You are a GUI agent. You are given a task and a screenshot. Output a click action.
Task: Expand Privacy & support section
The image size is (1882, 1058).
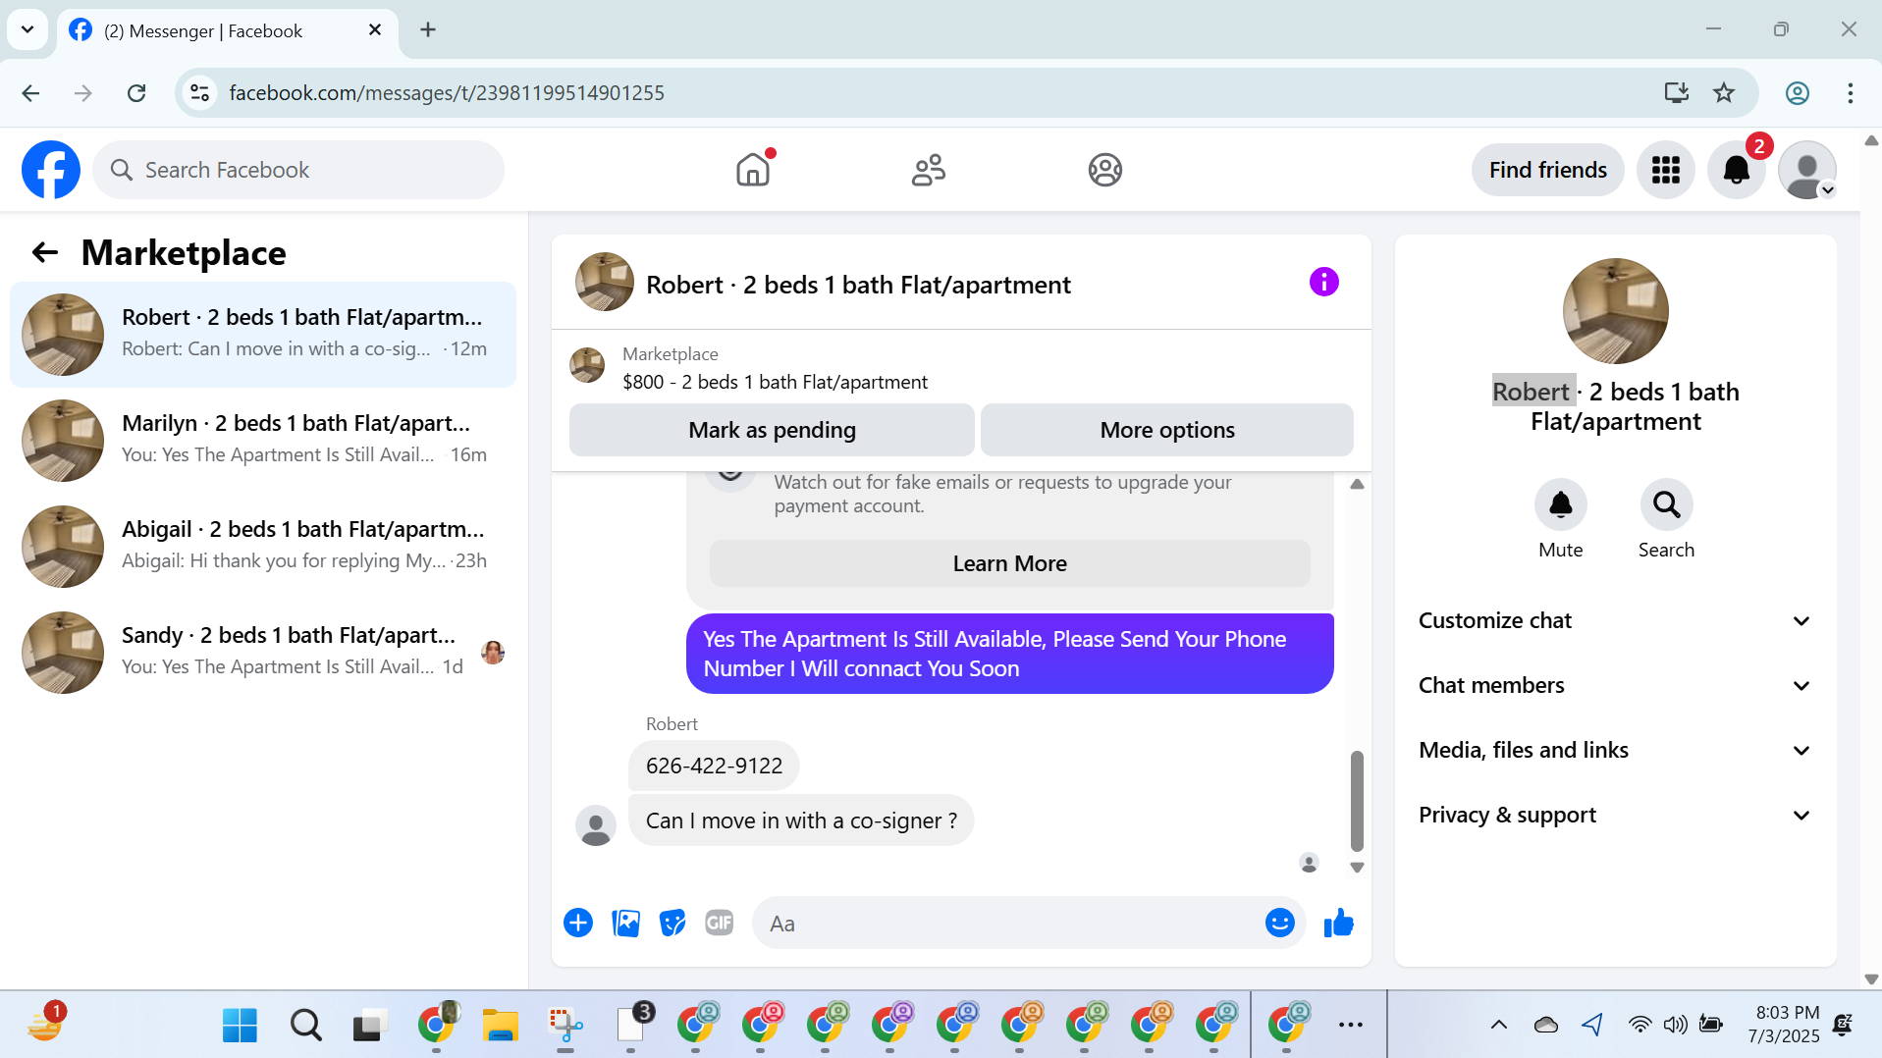(x=1615, y=815)
